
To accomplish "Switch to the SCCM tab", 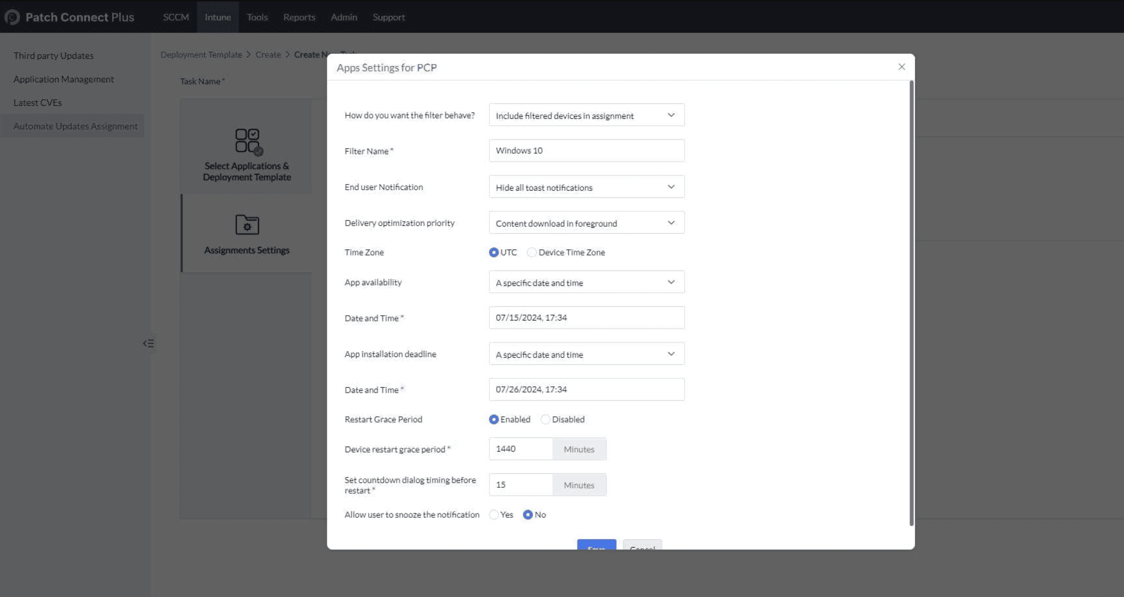I will [176, 17].
